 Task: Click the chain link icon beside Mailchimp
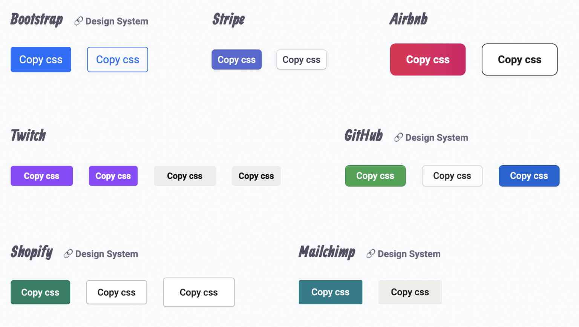(x=371, y=253)
